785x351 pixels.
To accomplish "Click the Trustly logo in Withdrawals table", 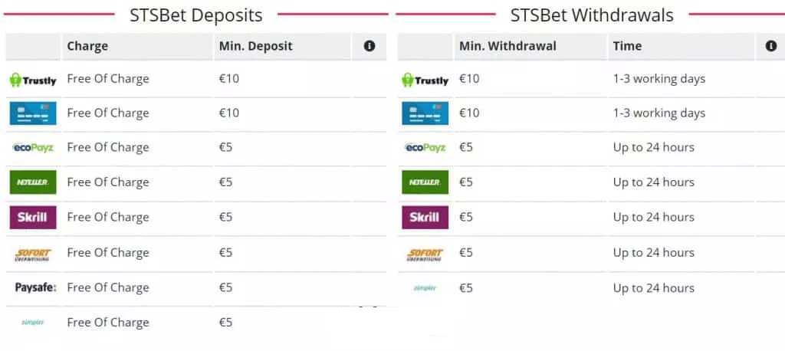I will pyautogui.click(x=425, y=80).
